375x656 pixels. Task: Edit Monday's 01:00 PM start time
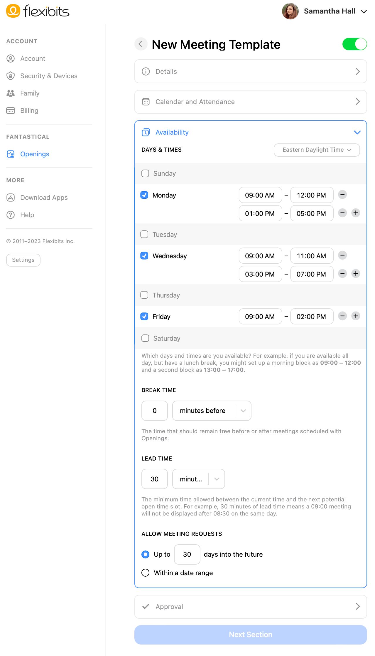click(x=260, y=213)
